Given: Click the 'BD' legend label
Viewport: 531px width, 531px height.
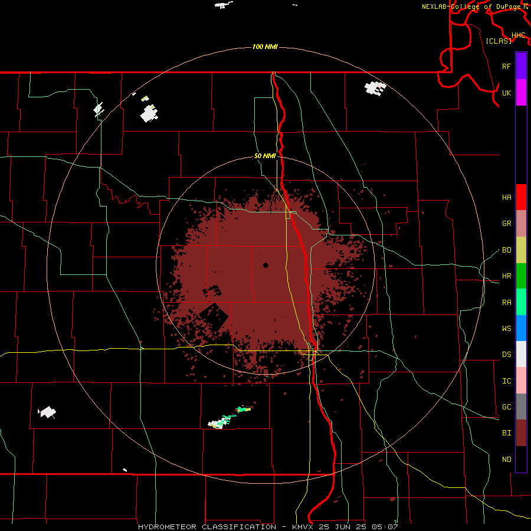Looking at the screenshot, I should [506, 250].
